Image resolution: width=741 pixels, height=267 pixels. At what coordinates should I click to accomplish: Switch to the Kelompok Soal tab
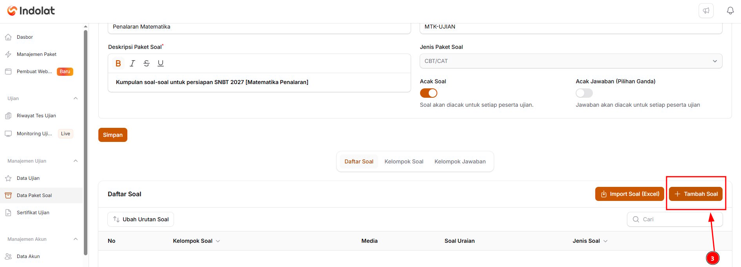point(404,161)
